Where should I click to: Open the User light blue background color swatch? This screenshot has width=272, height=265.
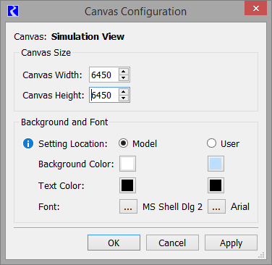tap(216, 164)
